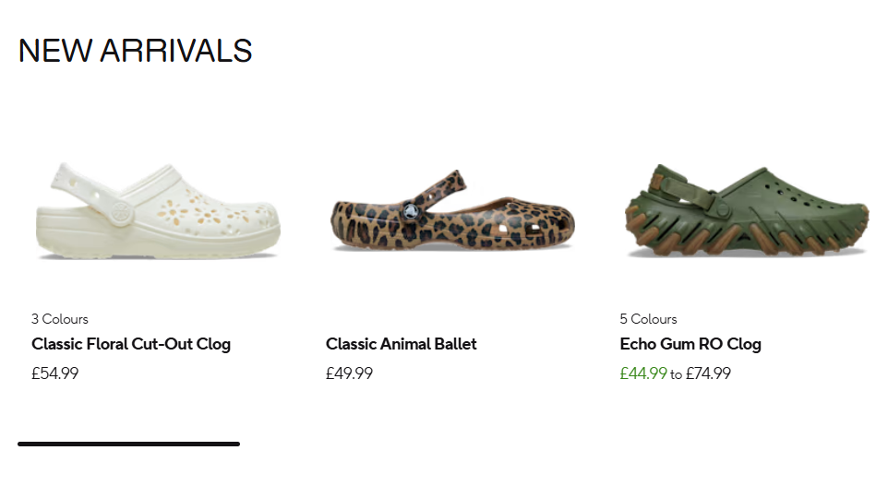This screenshot has width=888, height=486.
Task: Open the white Classic Floral Cut-Out Clog image
Action: coord(158,212)
